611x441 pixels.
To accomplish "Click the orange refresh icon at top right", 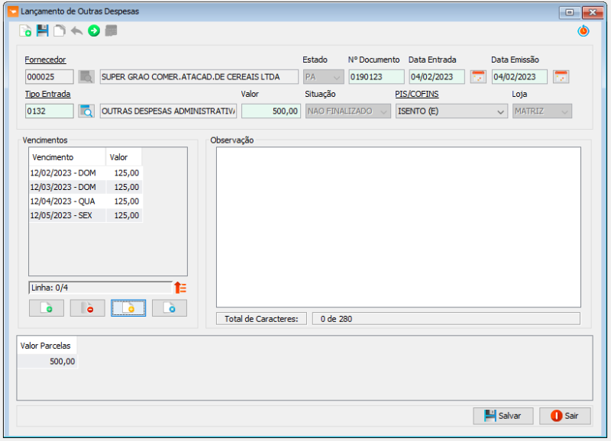I will (x=584, y=31).
